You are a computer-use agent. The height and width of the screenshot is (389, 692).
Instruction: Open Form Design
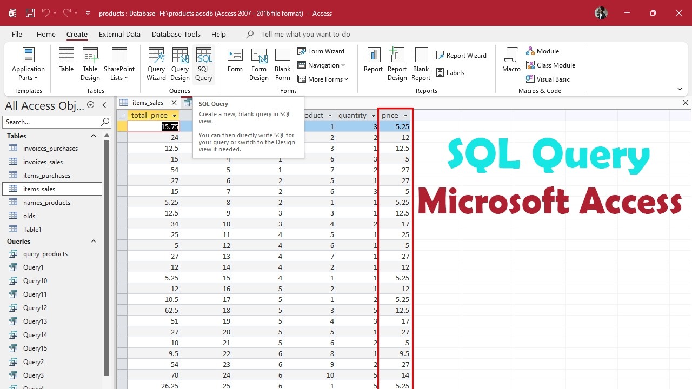259,64
